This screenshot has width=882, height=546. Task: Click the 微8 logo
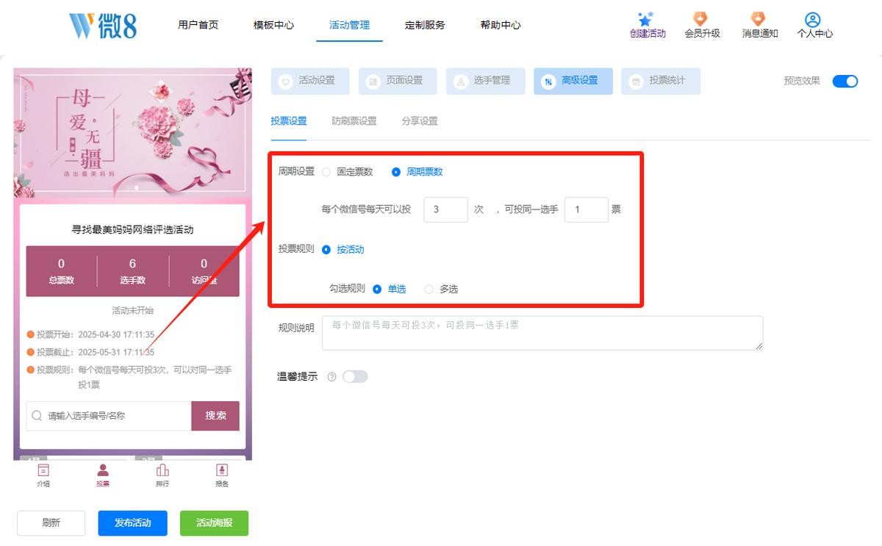tap(103, 26)
